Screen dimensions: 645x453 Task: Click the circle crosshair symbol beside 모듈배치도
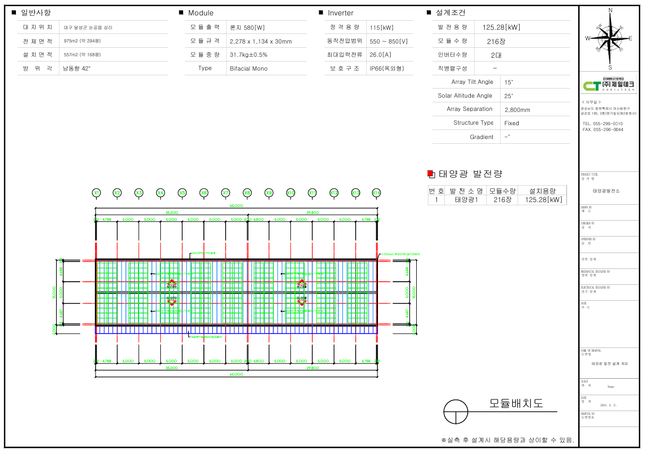456,412
